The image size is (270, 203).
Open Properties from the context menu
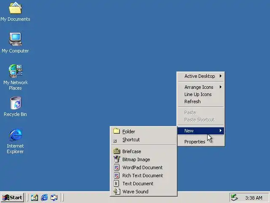[x=201, y=142]
